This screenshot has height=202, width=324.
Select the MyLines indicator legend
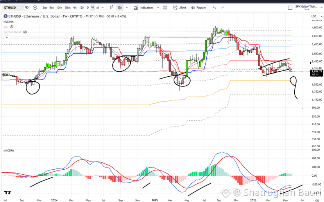coord(9,21)
